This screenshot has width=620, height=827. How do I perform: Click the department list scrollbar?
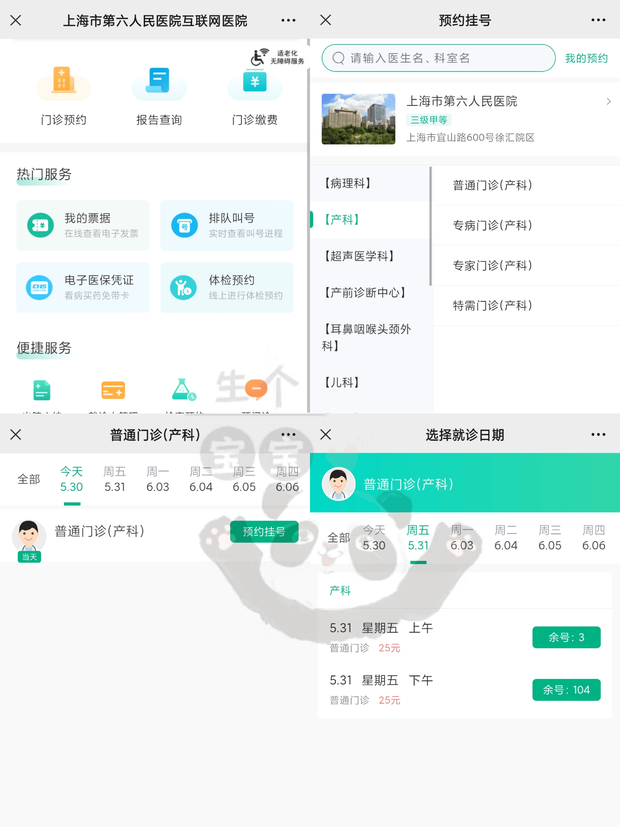coord(430,226)
